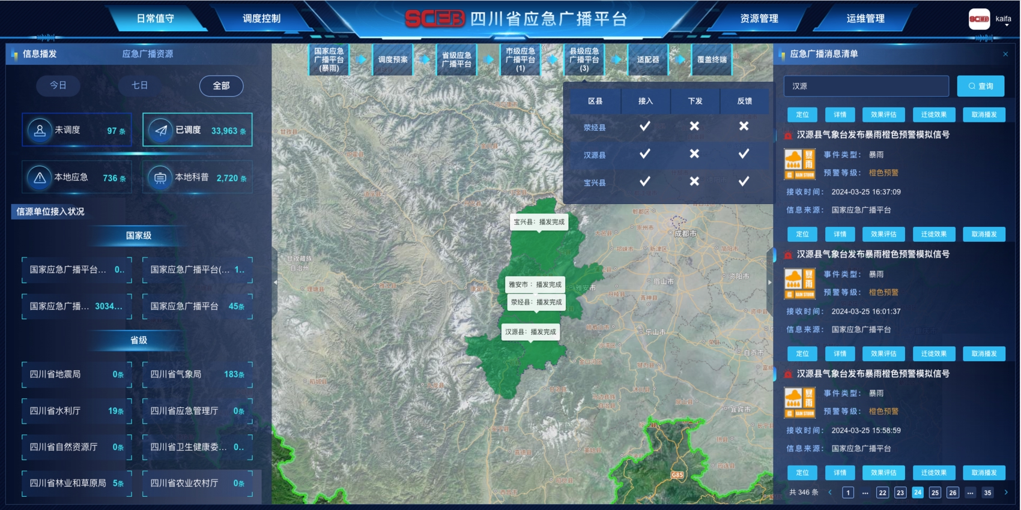This screenshot has width=1021, height=510.
Task: Click the 汉源 search input field
Action: point(866,86)
